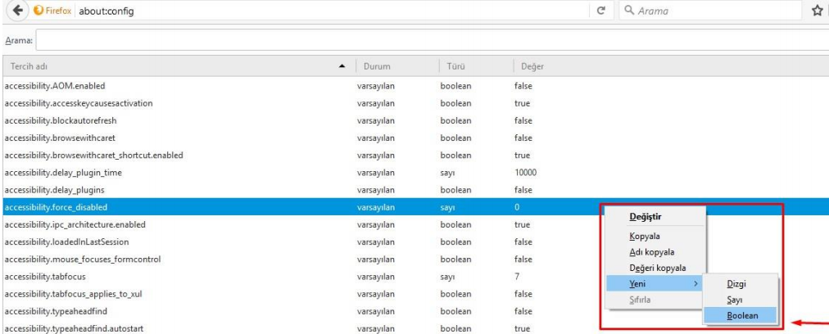Sort by Tercih adı column header

coord(178,66)
